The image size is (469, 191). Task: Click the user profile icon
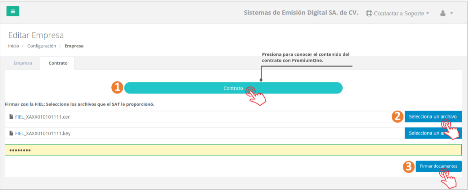click(443, 13)
